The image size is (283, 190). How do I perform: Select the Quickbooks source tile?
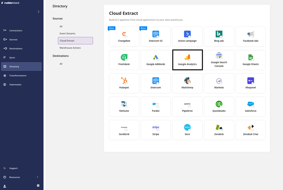(219, 107)
